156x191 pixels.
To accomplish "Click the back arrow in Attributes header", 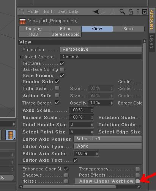I will [96, 12].
